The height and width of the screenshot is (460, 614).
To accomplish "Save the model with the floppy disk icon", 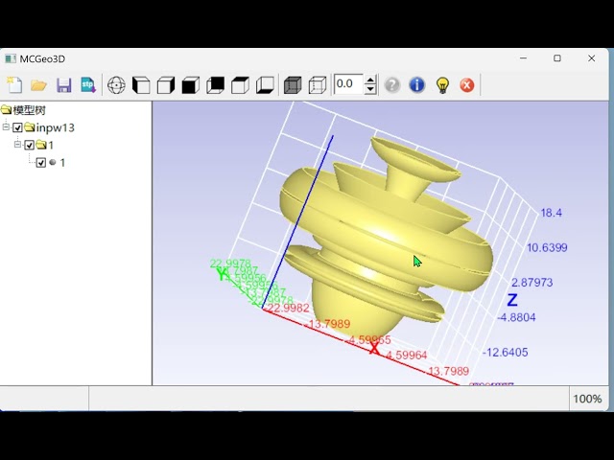I will coord(64,85).
